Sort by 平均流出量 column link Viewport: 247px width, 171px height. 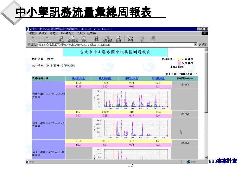158,79
